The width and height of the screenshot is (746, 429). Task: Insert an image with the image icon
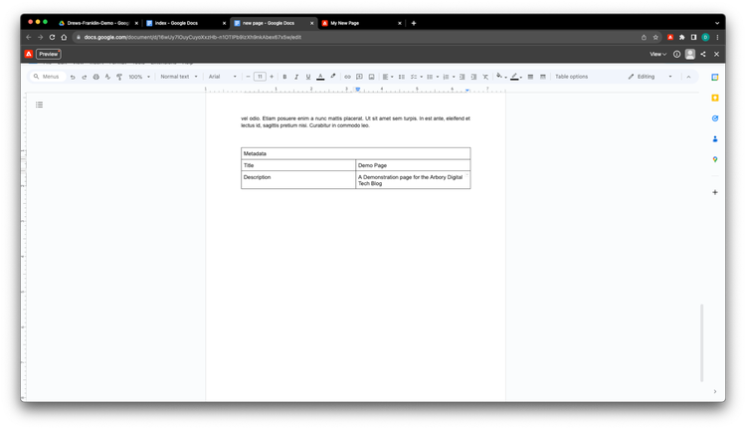pyautogui.click(x=372, y=77)
